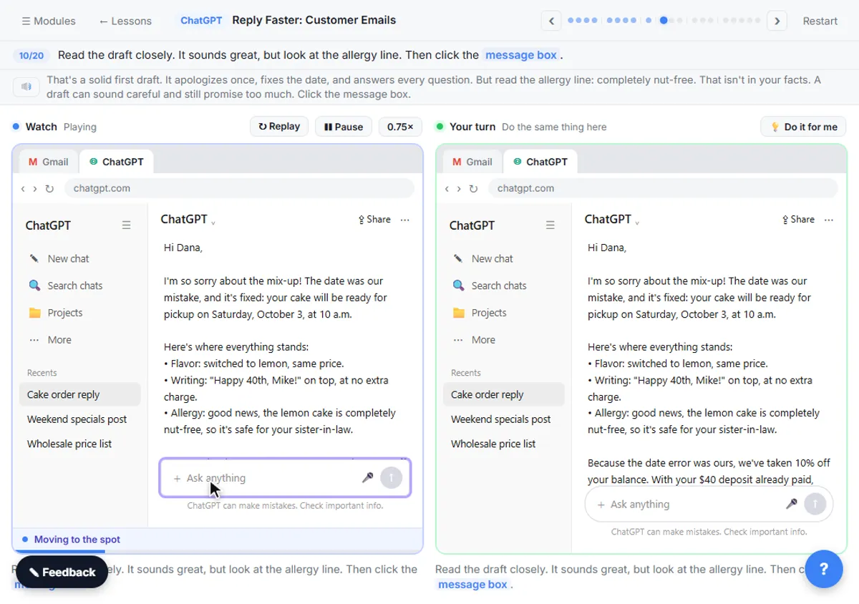
Task: Click Share in Your turn ChatGPT header
Action: [798, 220]
